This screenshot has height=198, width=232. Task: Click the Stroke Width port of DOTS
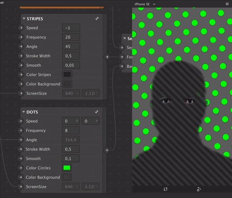pyautogui.click(x=21, y=149)
